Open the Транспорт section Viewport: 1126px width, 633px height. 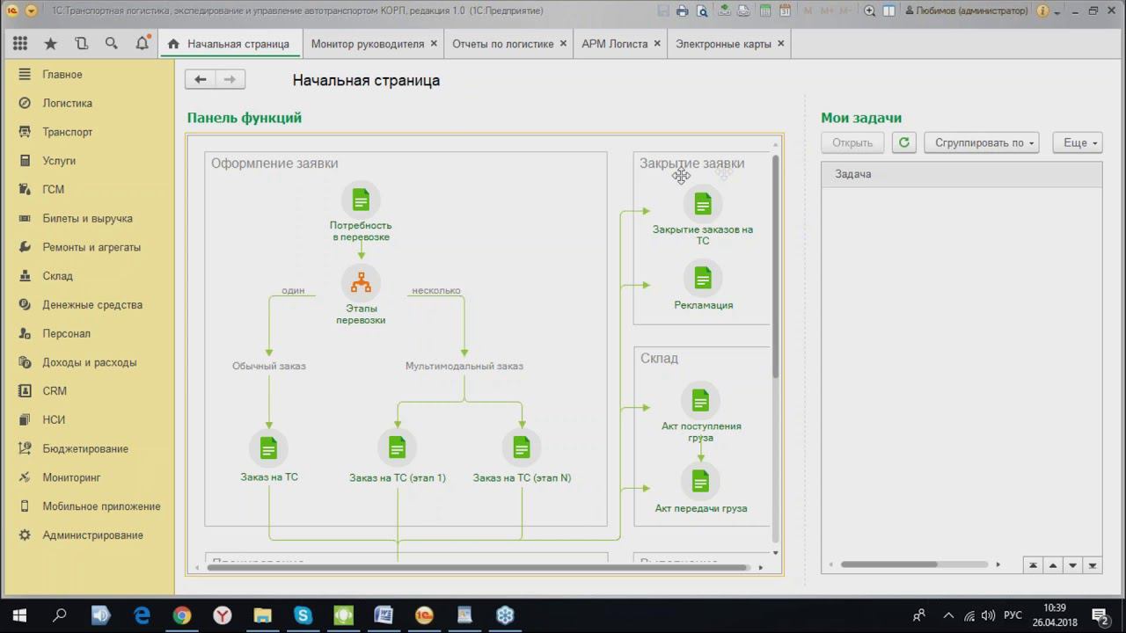(x=68, y=132)
